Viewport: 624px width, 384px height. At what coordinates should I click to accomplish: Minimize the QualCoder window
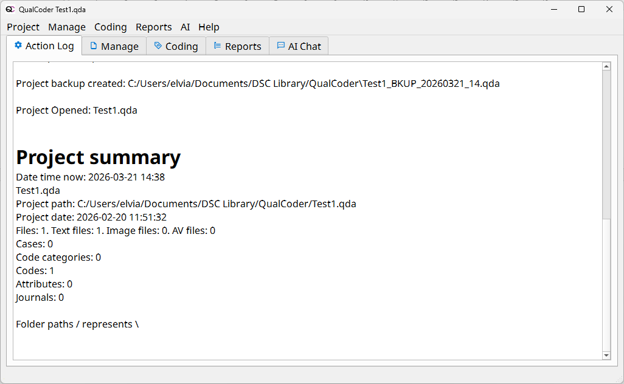(x=553, y=9)
